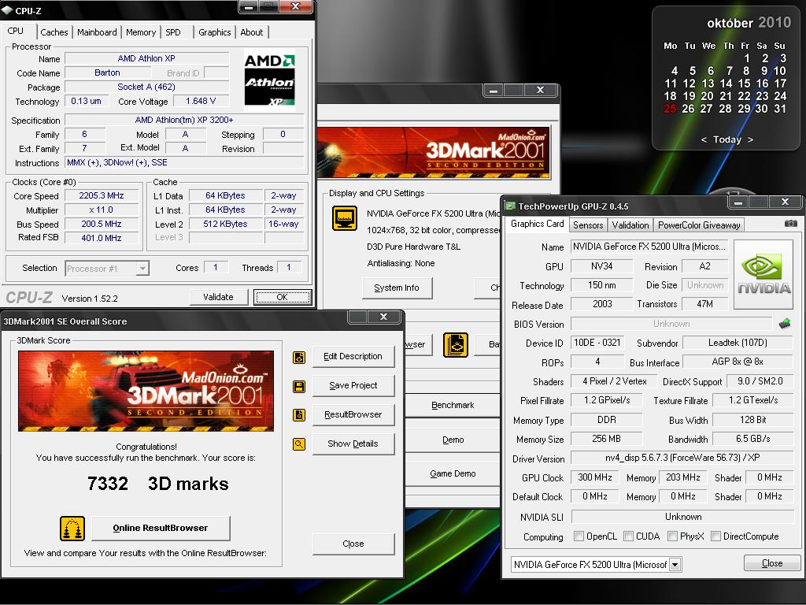
Task: Click the Level 2 512 KBytes value
Action: click(226, 224)
